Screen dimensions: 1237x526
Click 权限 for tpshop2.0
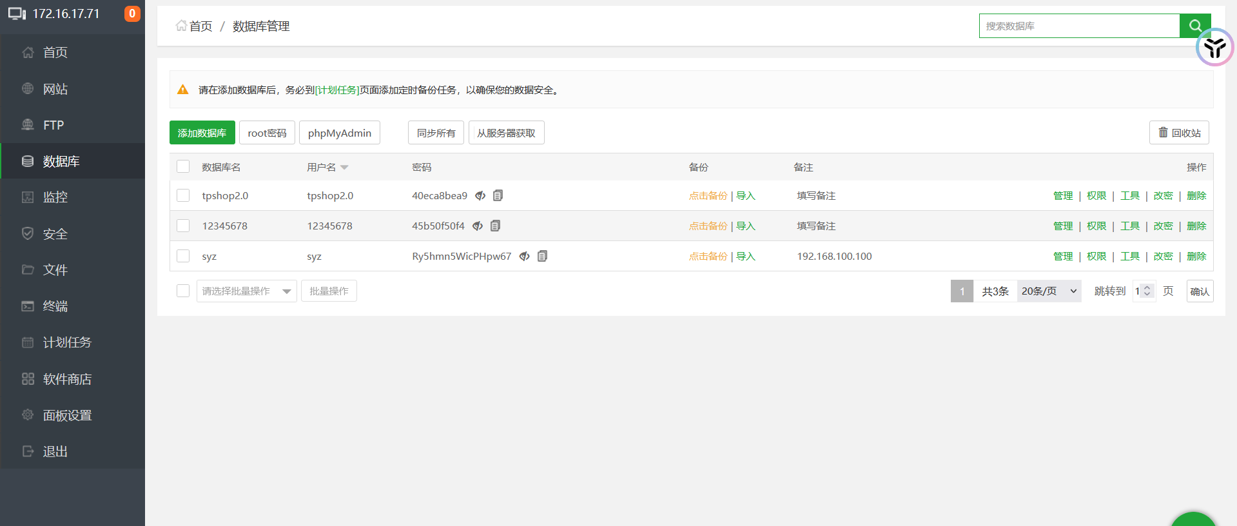1096,195
